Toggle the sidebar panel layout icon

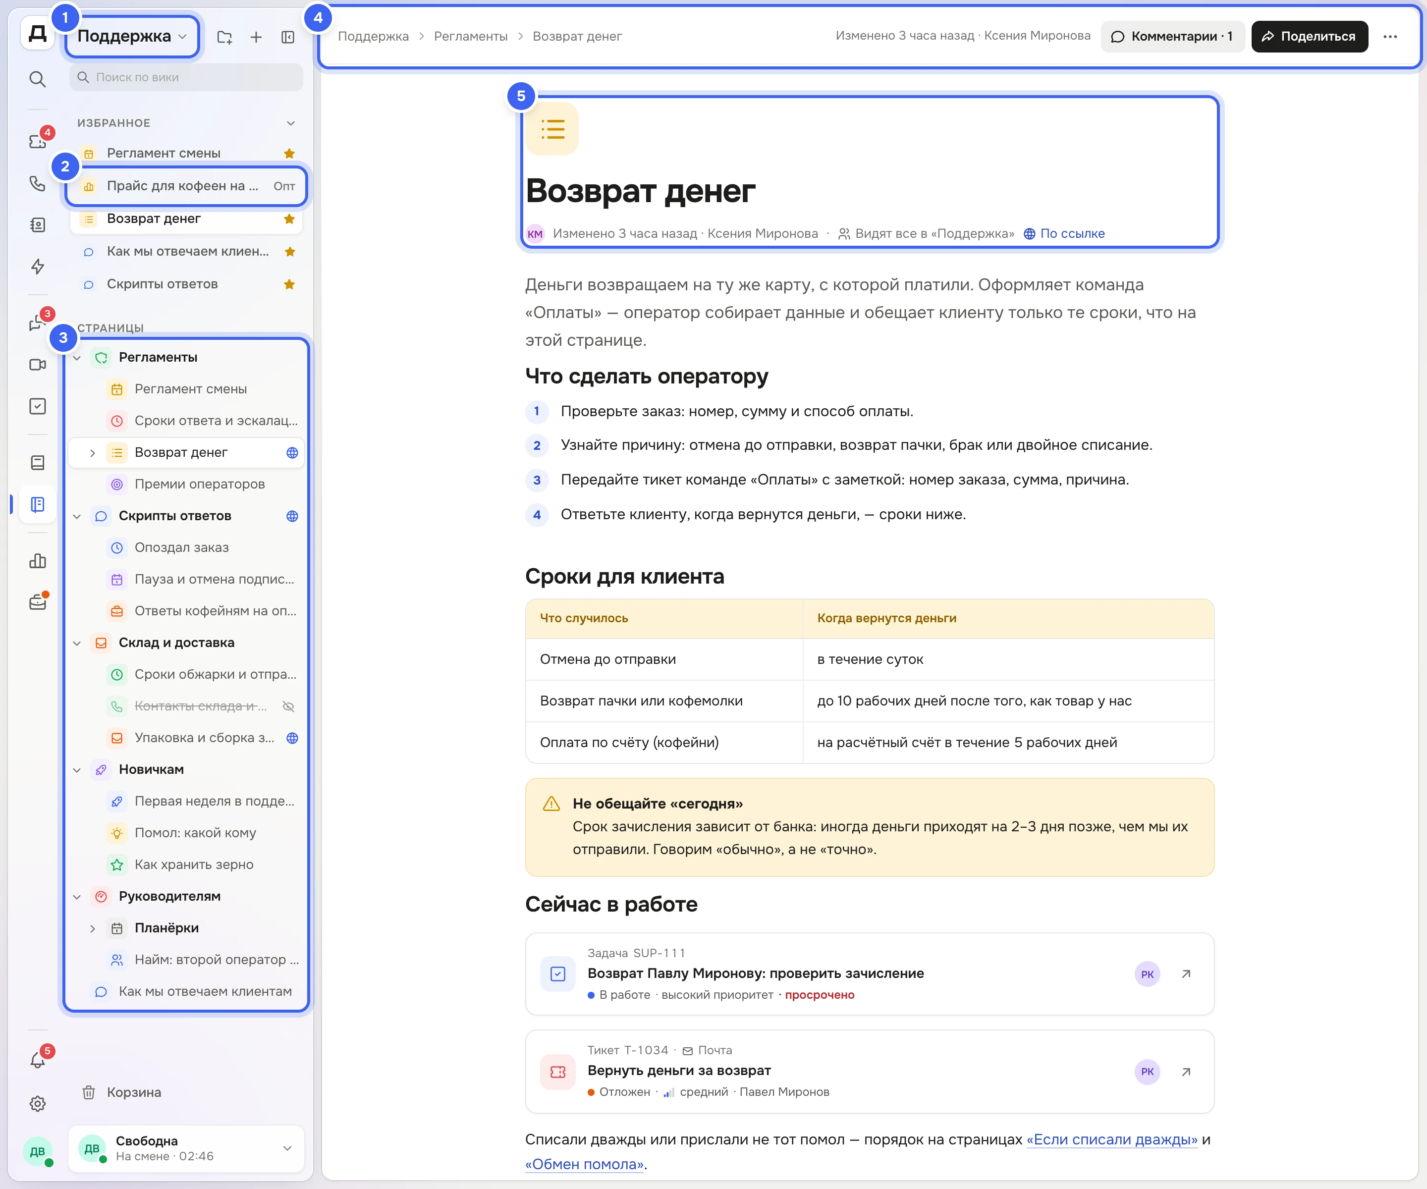point(287,37)
